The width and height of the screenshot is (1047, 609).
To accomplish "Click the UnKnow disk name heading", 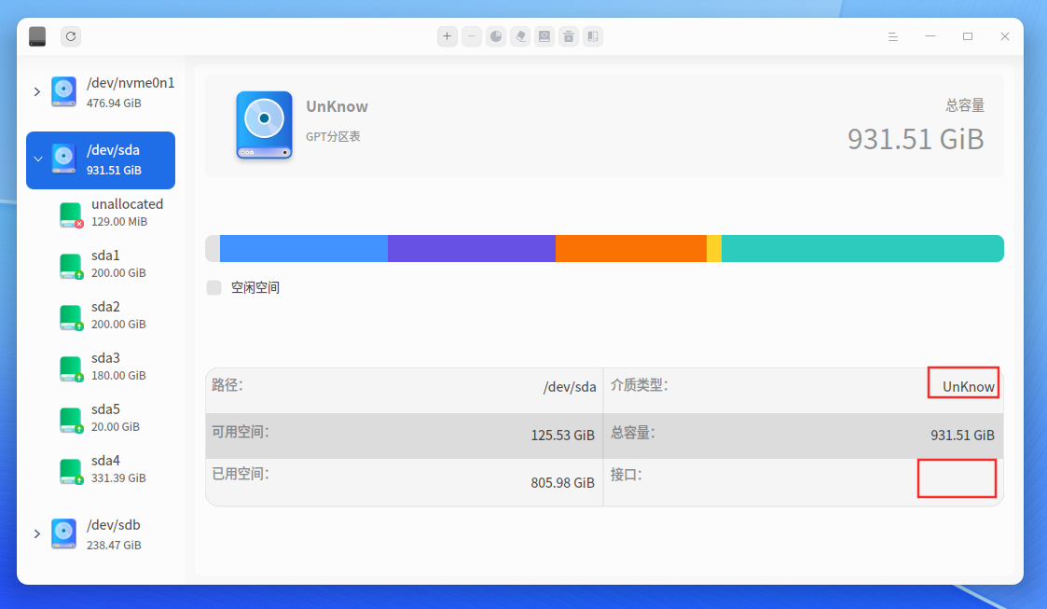I will [338, 107].
